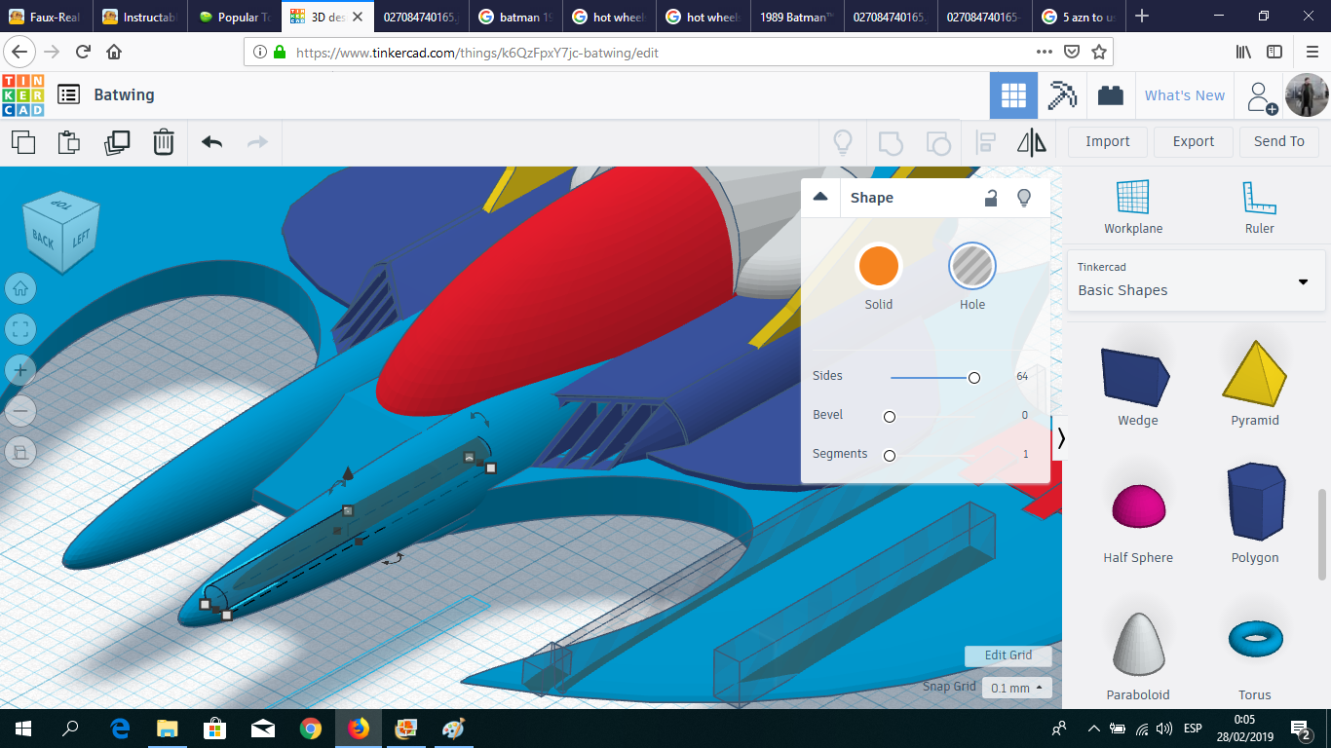The height and width of the screenshot is (748, 1331).
Task: Open the Snap Grid value dropdown
Action: click(x=1016, y=688)
